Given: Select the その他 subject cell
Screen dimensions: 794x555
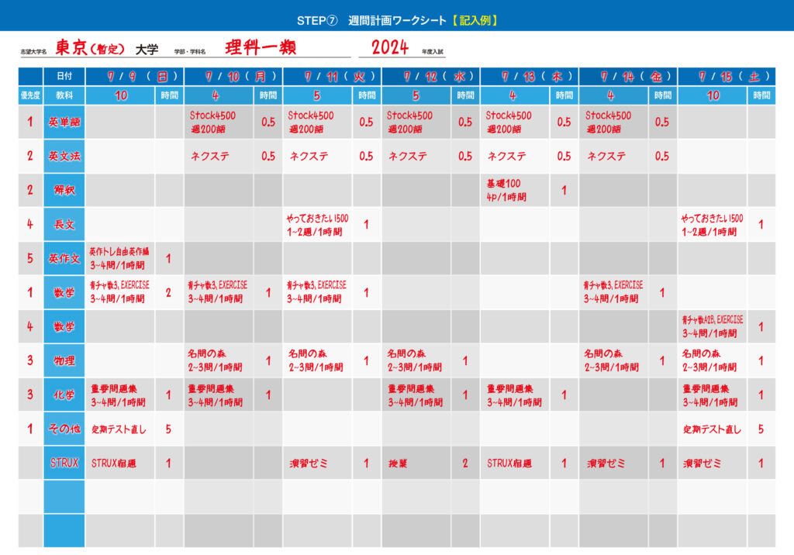Looking at the screenshot, I should pos(64,429).
